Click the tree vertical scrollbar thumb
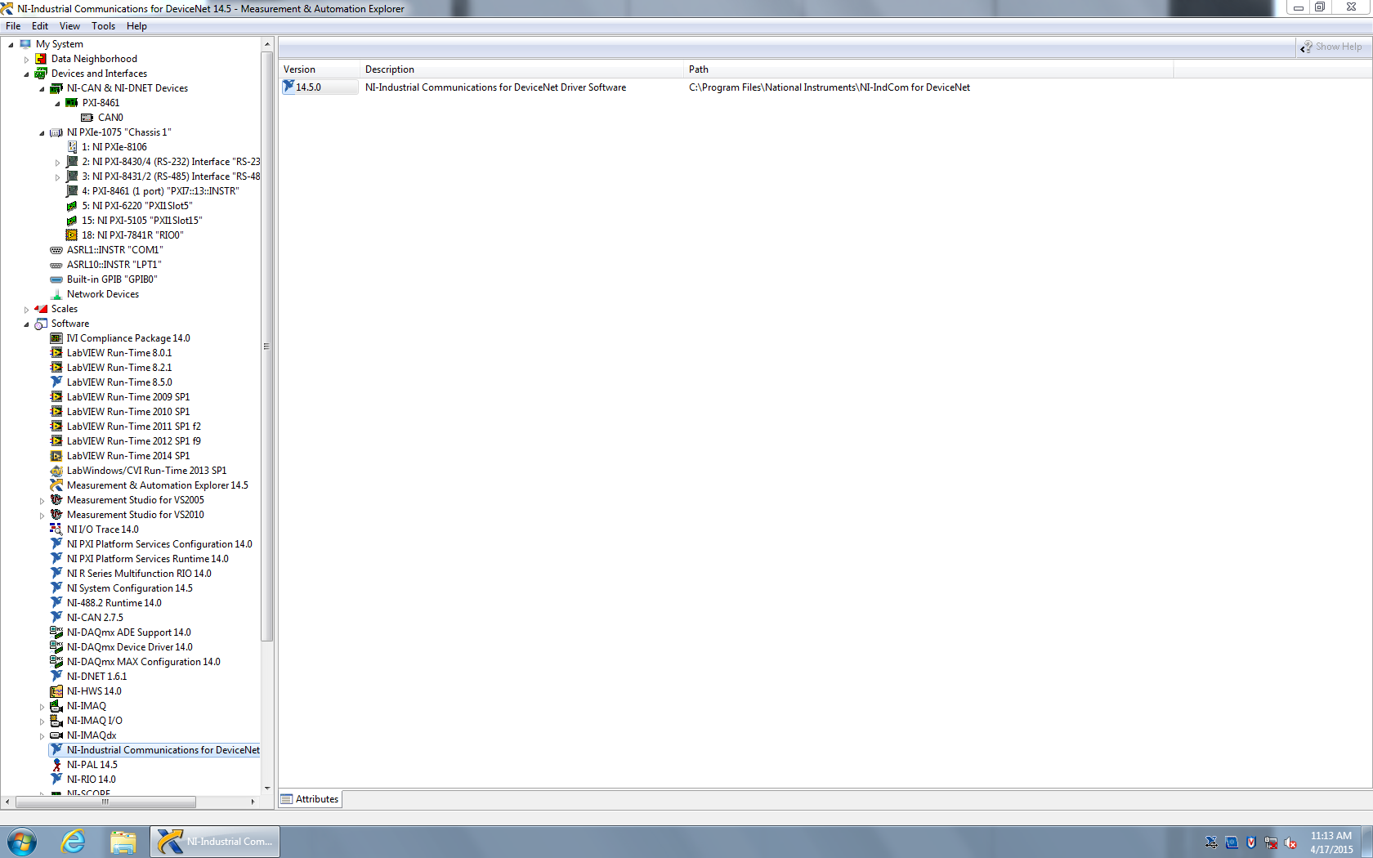Viewport: 1373px width, 858px height. (266, 346)
